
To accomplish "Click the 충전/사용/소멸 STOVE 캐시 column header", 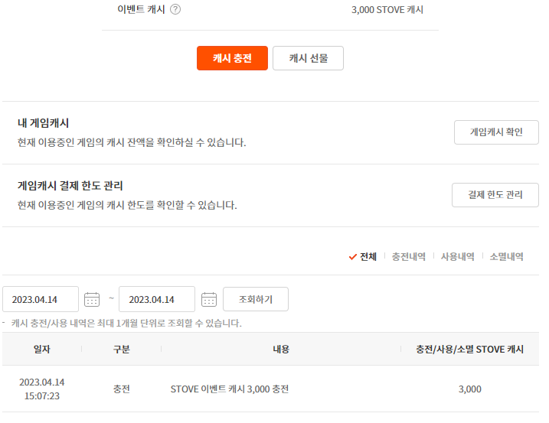I will [469, 349].
